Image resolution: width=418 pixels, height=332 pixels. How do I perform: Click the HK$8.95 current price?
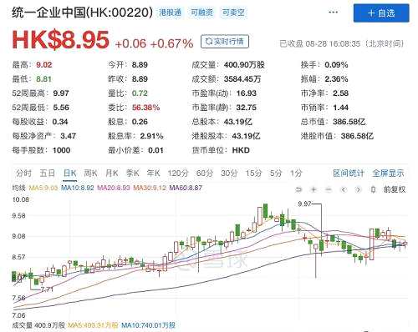point(60,40)
